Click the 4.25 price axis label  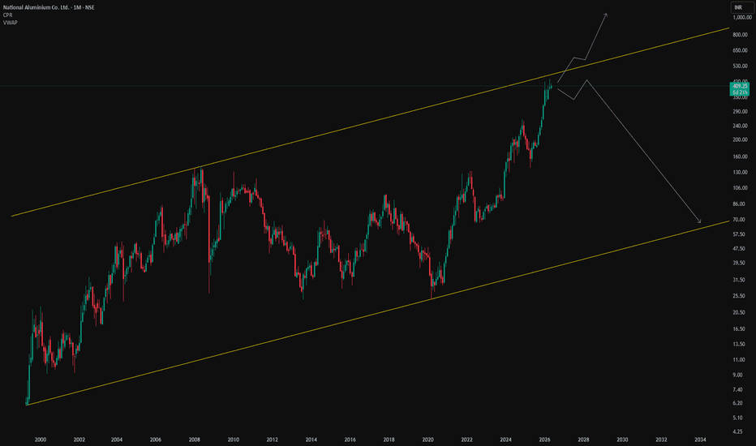(x=737, y=431)
